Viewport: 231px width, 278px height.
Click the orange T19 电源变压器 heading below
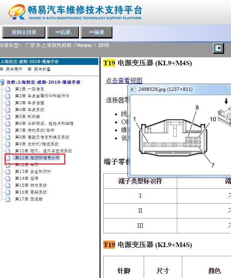[148, 245]
